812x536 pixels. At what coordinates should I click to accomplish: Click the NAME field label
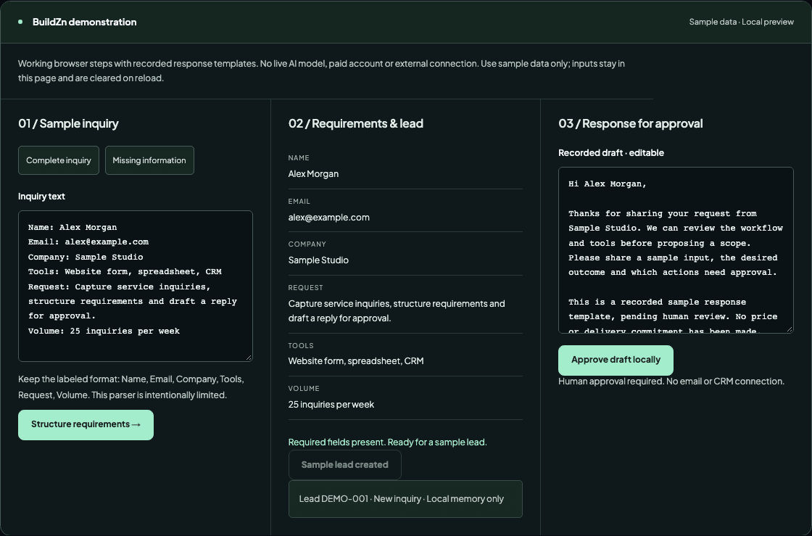299,158
